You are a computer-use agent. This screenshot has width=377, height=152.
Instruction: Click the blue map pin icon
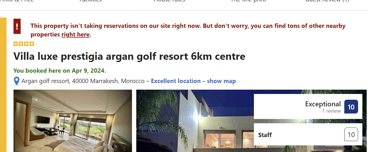pos(17,81)
